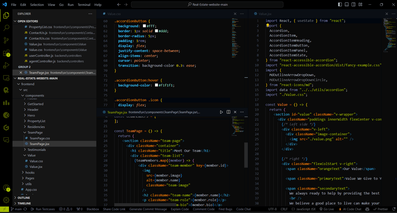Screen dimensions: 397x213
Task: Toggle the primary side bar layout button
Action: pyautogui.click(x=340, y=5)
